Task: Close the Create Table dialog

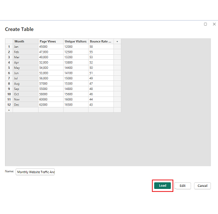Action: pos(214,24)
